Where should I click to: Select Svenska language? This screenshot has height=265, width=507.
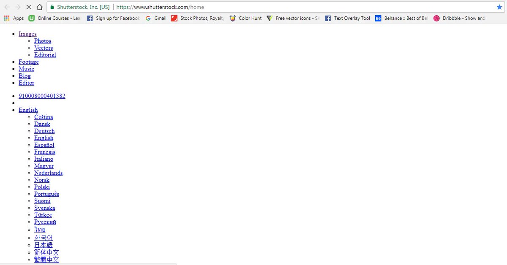click(45, 208)
